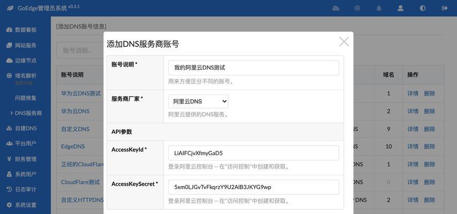This screenshot has width=457, height=214.
Task: Open the notifications bell icon
Action: click(379, 8)
